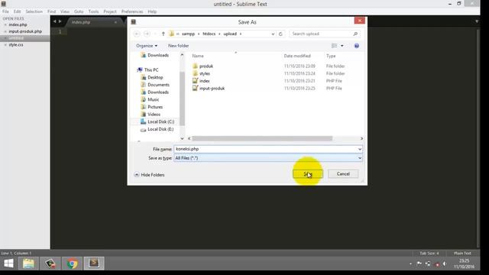Close the Save As dialog
This screenshot has height=275, width=489.
point(360,21)
